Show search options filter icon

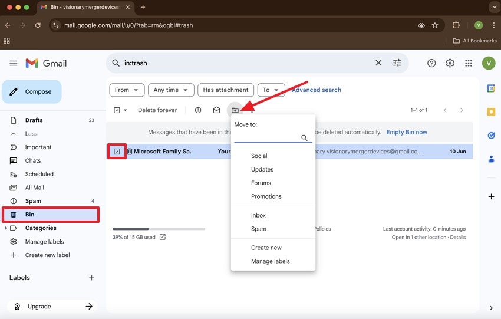[x=397, y=63]
